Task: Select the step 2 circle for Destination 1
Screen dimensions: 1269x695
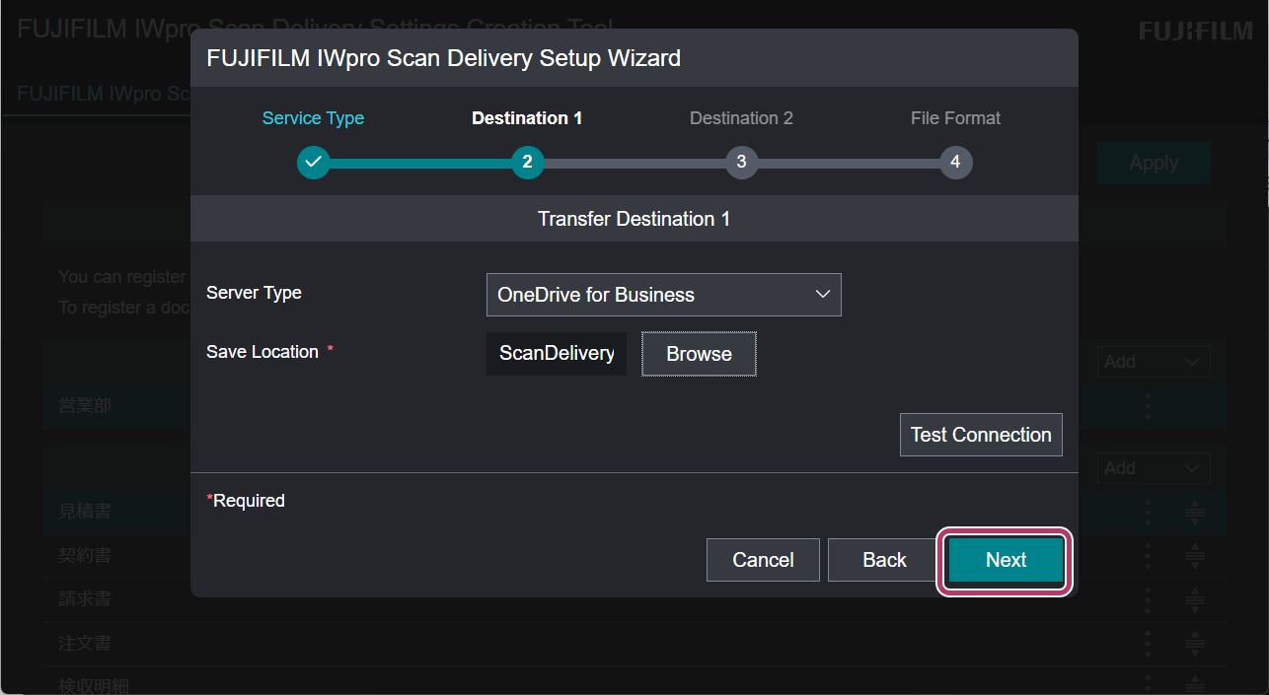Action: pyautogui.click(x=527, y=162)
